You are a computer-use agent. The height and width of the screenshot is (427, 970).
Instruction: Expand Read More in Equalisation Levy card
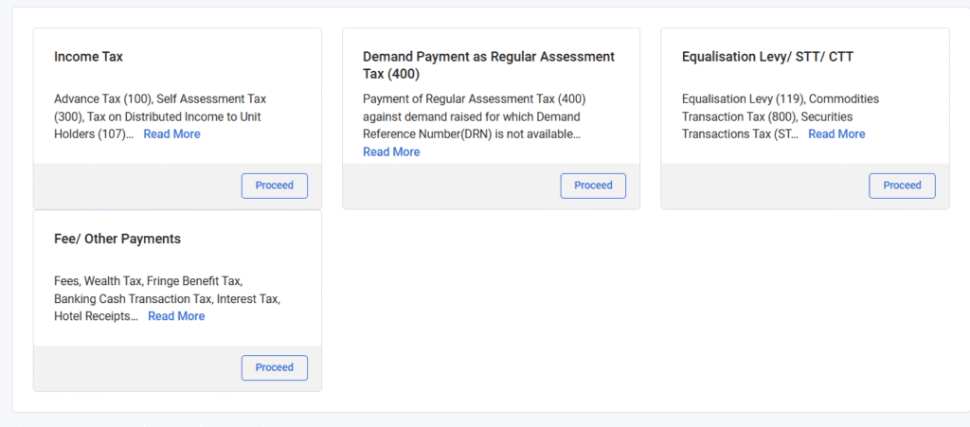point(836,134)
